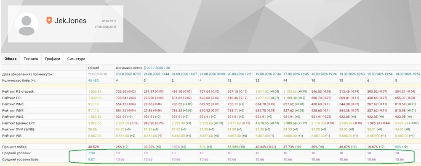The height and width of the screenshot is (166, 421).
Task: Open the 19.08.2026 23:34 session date
Action: point(268,74)
